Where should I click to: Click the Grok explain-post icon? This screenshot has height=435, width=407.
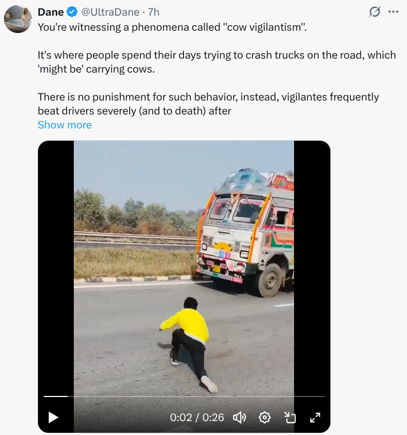click(x=375, y=12)
